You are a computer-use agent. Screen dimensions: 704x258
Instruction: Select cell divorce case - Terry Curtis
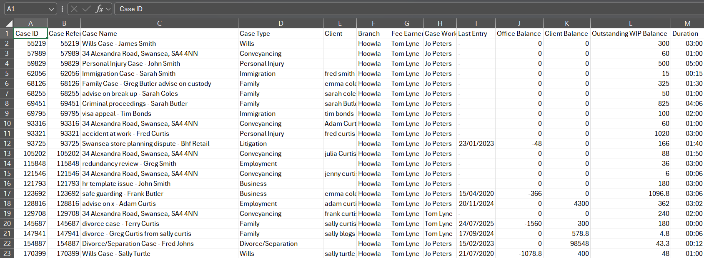click(159, 223)
